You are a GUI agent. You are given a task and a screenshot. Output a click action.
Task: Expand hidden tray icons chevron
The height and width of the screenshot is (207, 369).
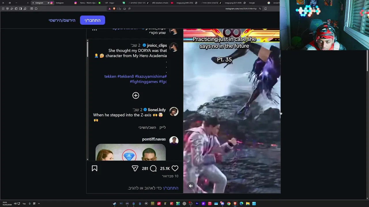point(39,204)
